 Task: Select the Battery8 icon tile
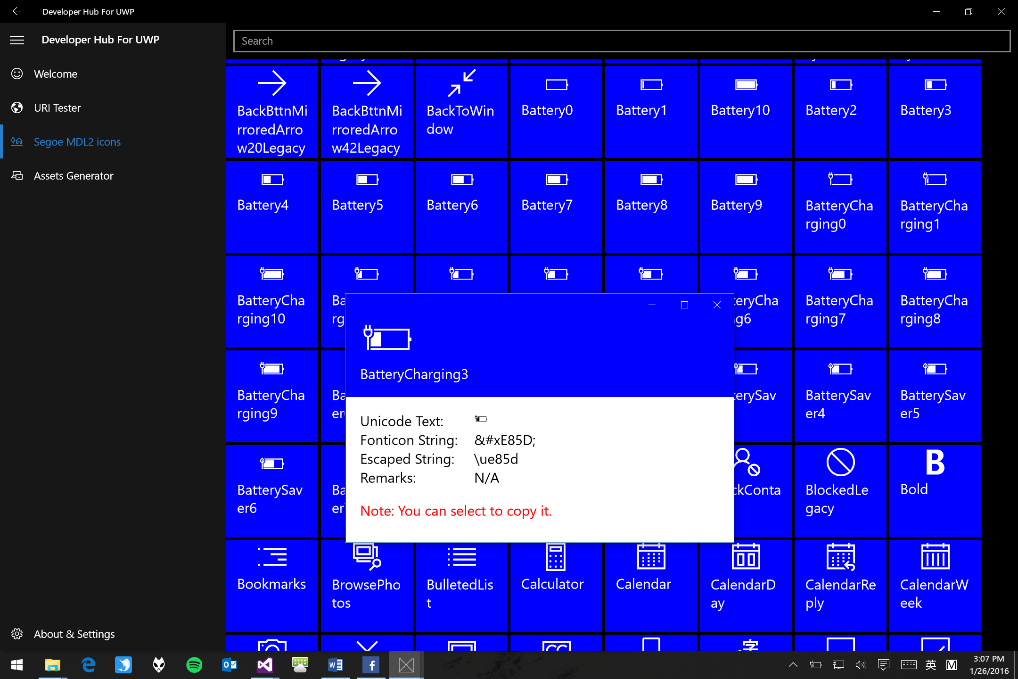tap(651, 207)
